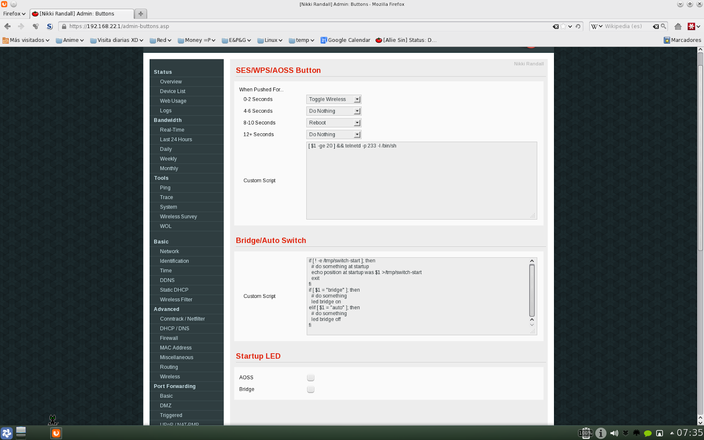Open the 0-2 Seconds action dropdown
Image resolution: width=704 pixels, height=440 pixels.
click(334, 99)
